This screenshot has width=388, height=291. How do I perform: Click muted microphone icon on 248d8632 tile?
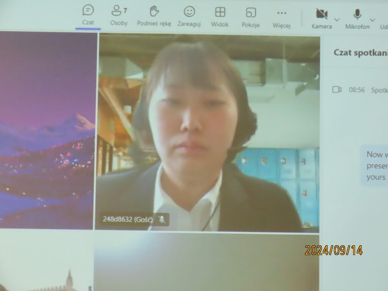162,219
